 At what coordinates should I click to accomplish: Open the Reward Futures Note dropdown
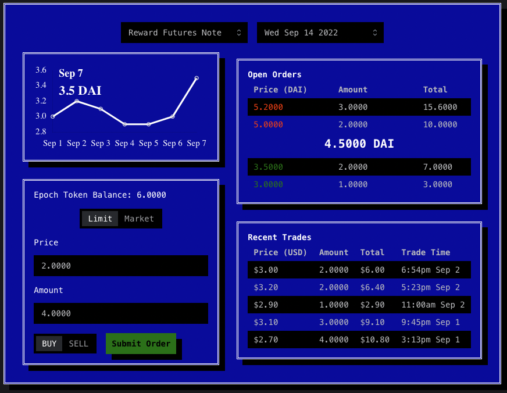pos(184,33)
